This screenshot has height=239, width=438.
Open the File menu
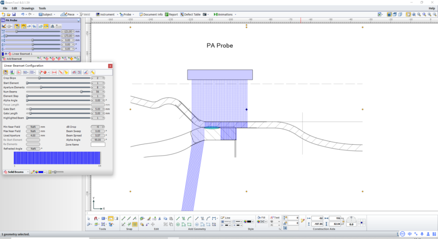(5, 9)
